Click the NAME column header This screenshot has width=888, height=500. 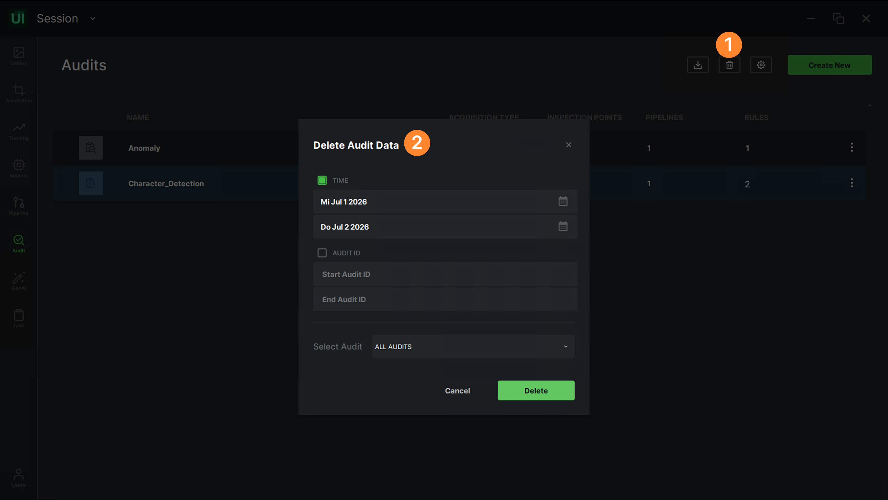(x=138, y=118)
